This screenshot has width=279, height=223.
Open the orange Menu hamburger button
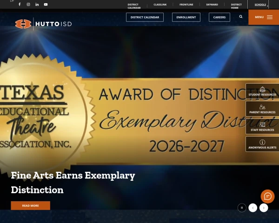click(x=264, y=17)
